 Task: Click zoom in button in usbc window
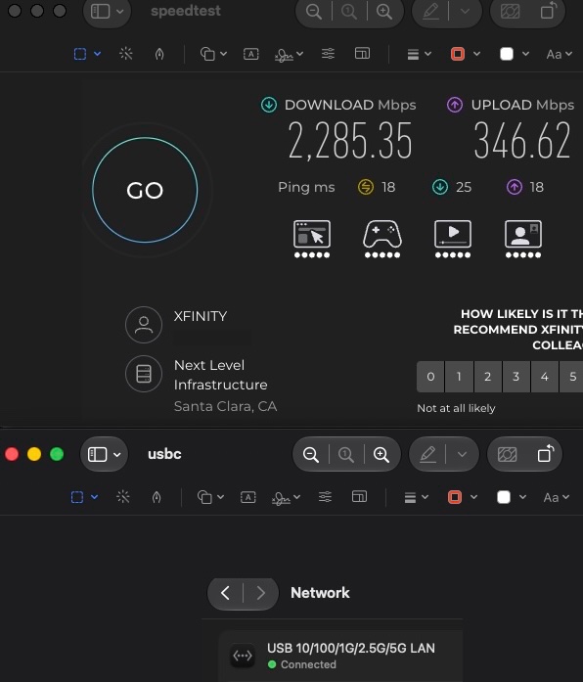click(381, 455)
